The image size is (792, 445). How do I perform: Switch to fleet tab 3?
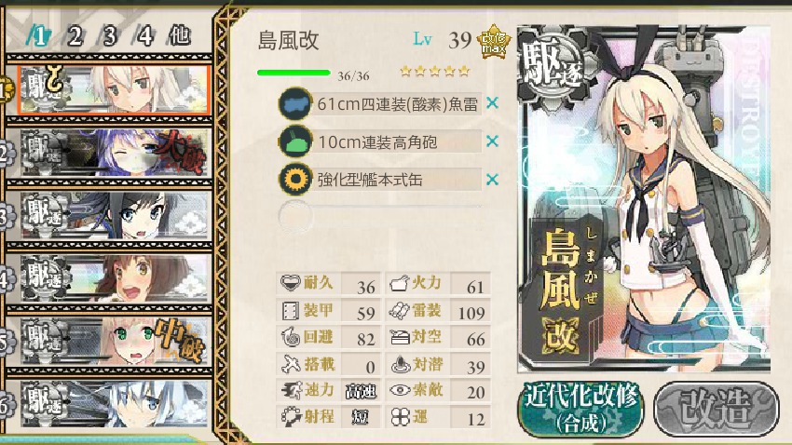click(x=110, y=35)
